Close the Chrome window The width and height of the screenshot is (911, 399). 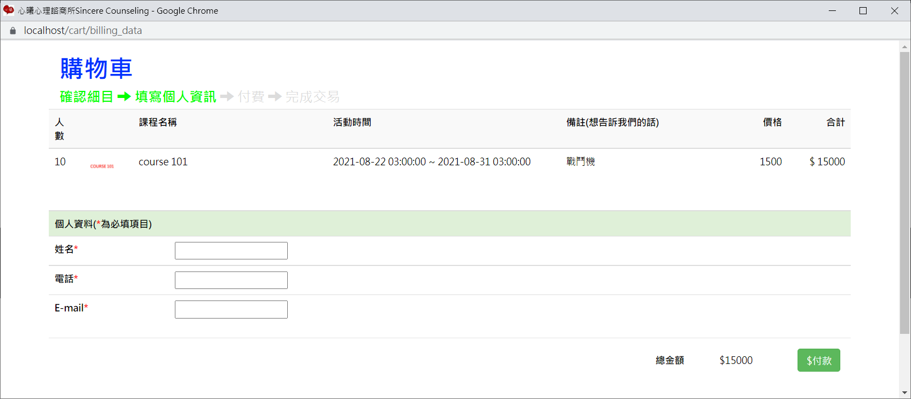click(x=895, y=10)
